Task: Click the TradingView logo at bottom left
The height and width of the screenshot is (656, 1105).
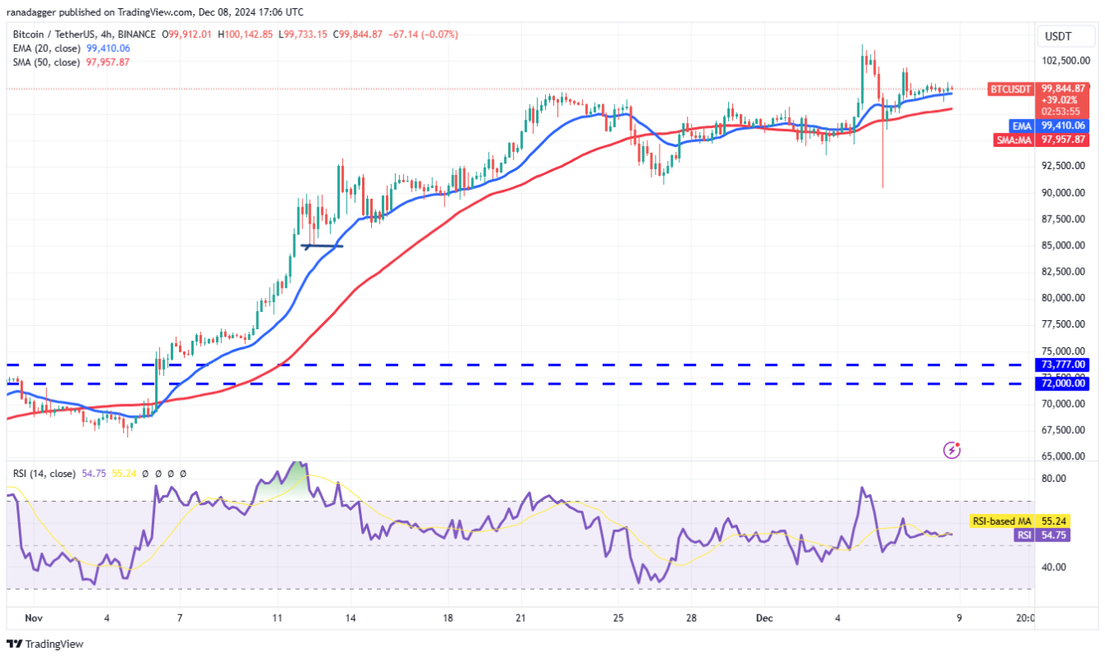Action: pos(45,644)
